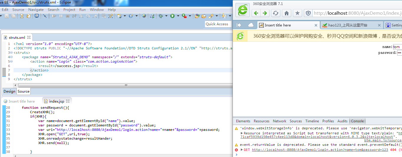Collapse the <struts> element fold marker
The image size is (402, 157).
point(11,53)
